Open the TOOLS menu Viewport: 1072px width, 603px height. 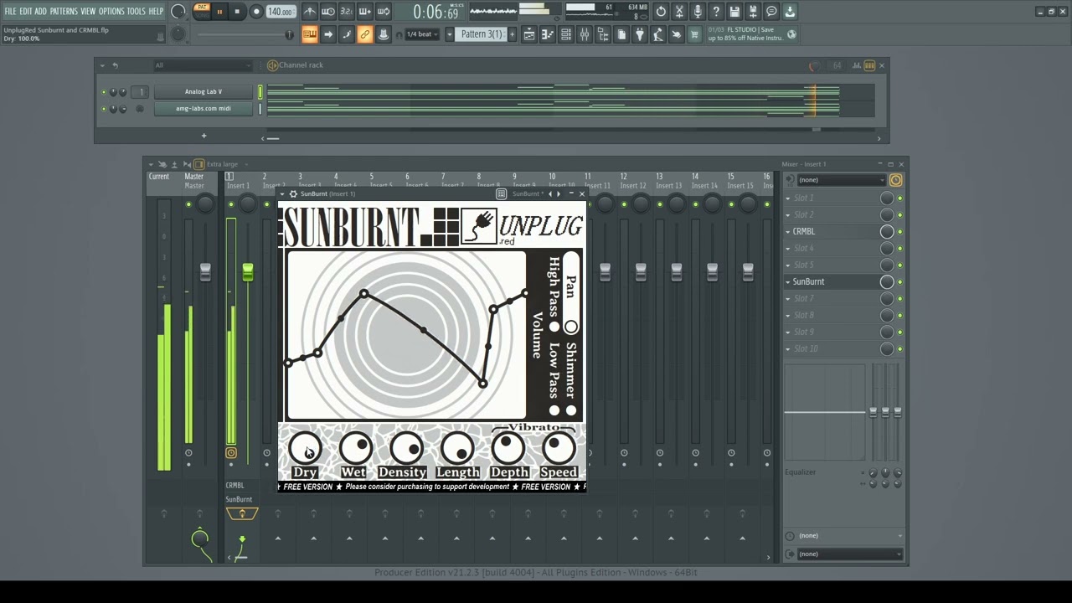click(136, 12)
